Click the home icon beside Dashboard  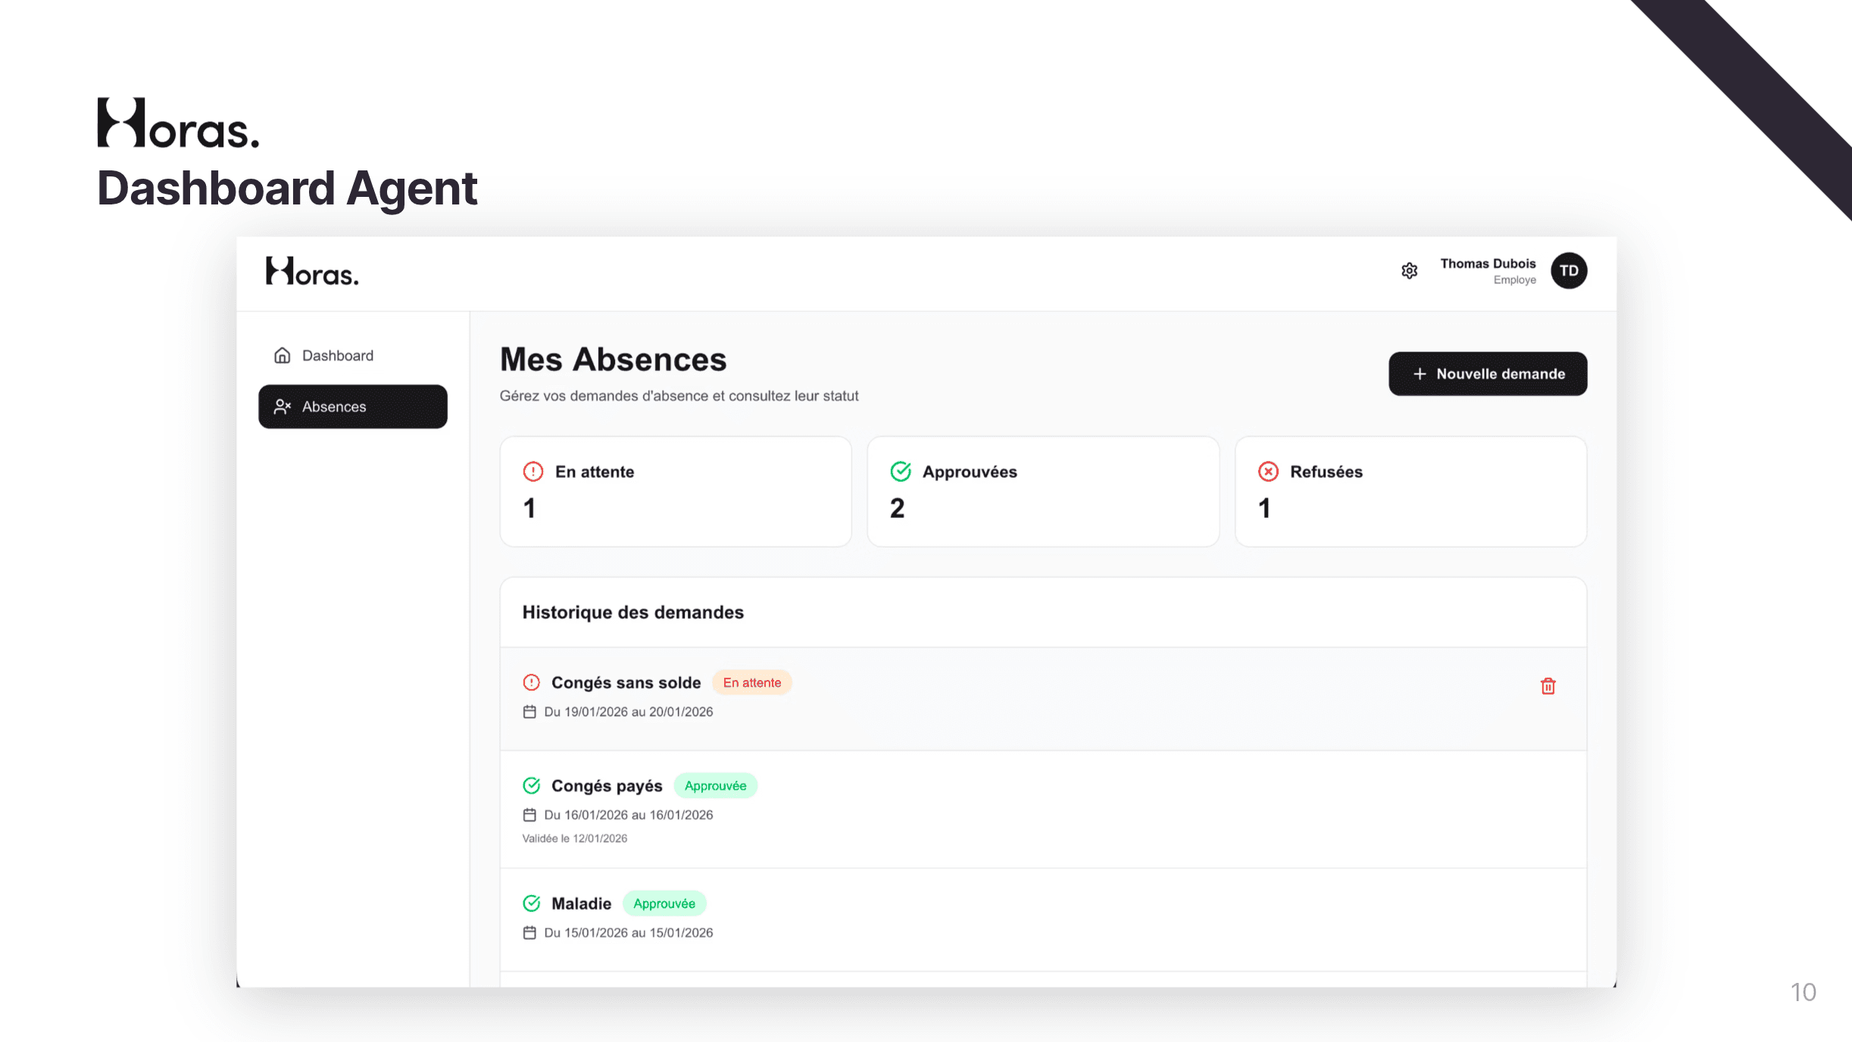tap(283, 355)
